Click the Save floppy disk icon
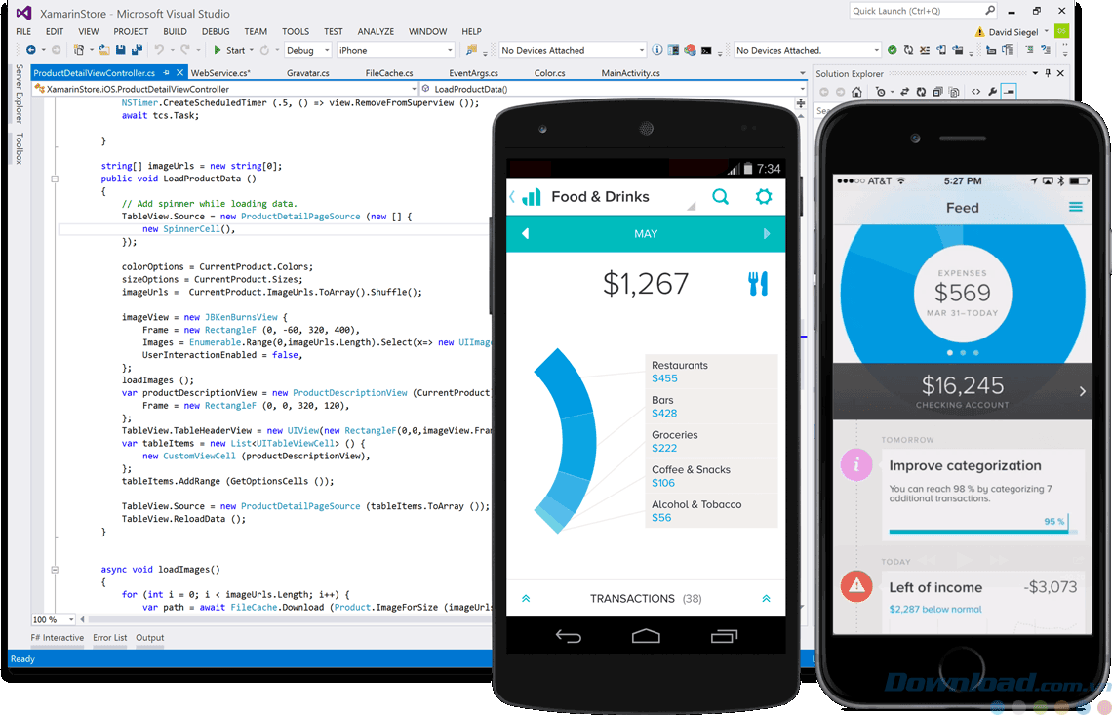The height and width of the screenshot is (715, 1112). click(121, 50)
